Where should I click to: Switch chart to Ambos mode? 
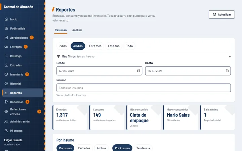pos(102,148)
